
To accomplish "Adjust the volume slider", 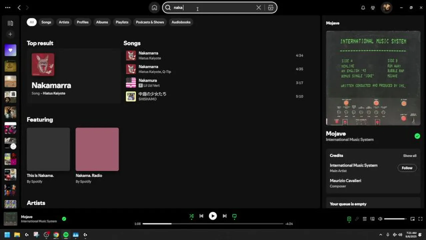I will [x=395, y=219].
